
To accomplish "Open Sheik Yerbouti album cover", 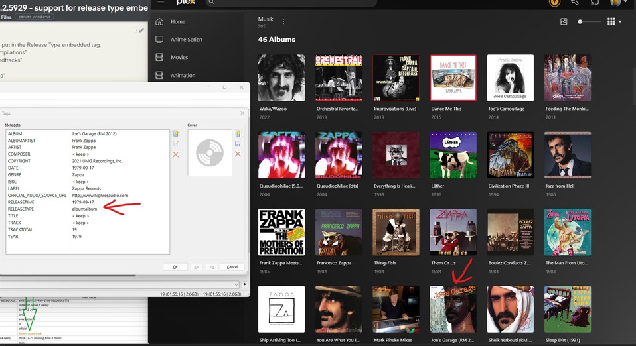I will pyautogui.click(x=511, y=309).
